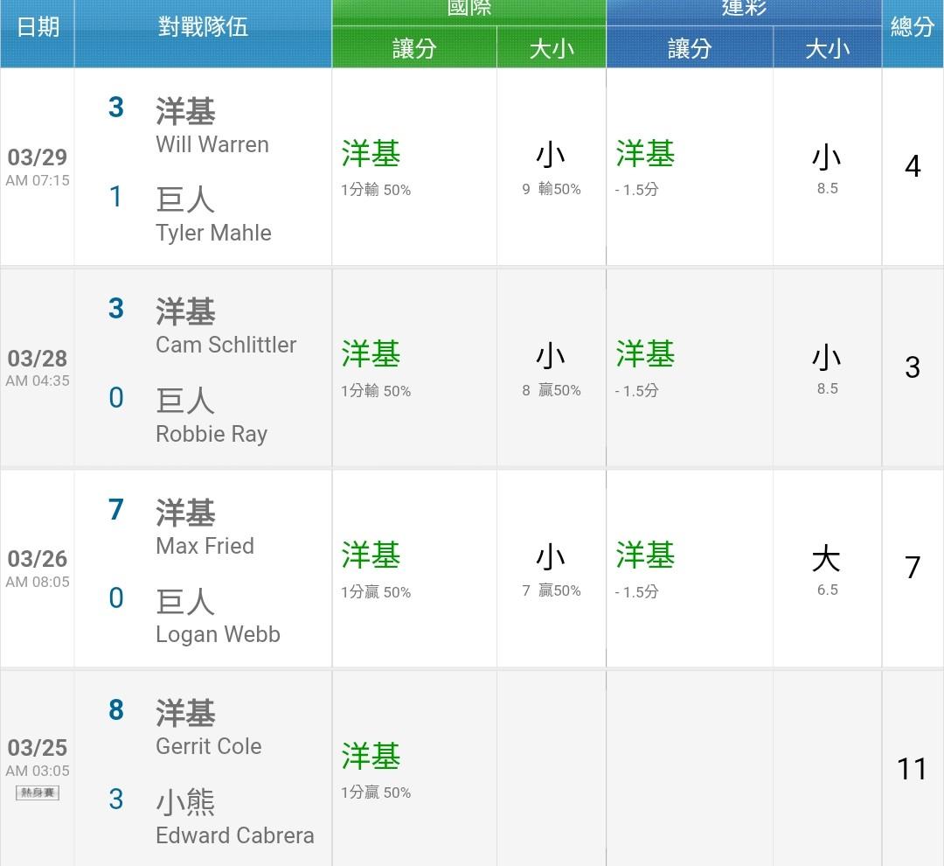Click Gerrit Cole's name
This screenshot has width=944, height=866.
point(208,746)
